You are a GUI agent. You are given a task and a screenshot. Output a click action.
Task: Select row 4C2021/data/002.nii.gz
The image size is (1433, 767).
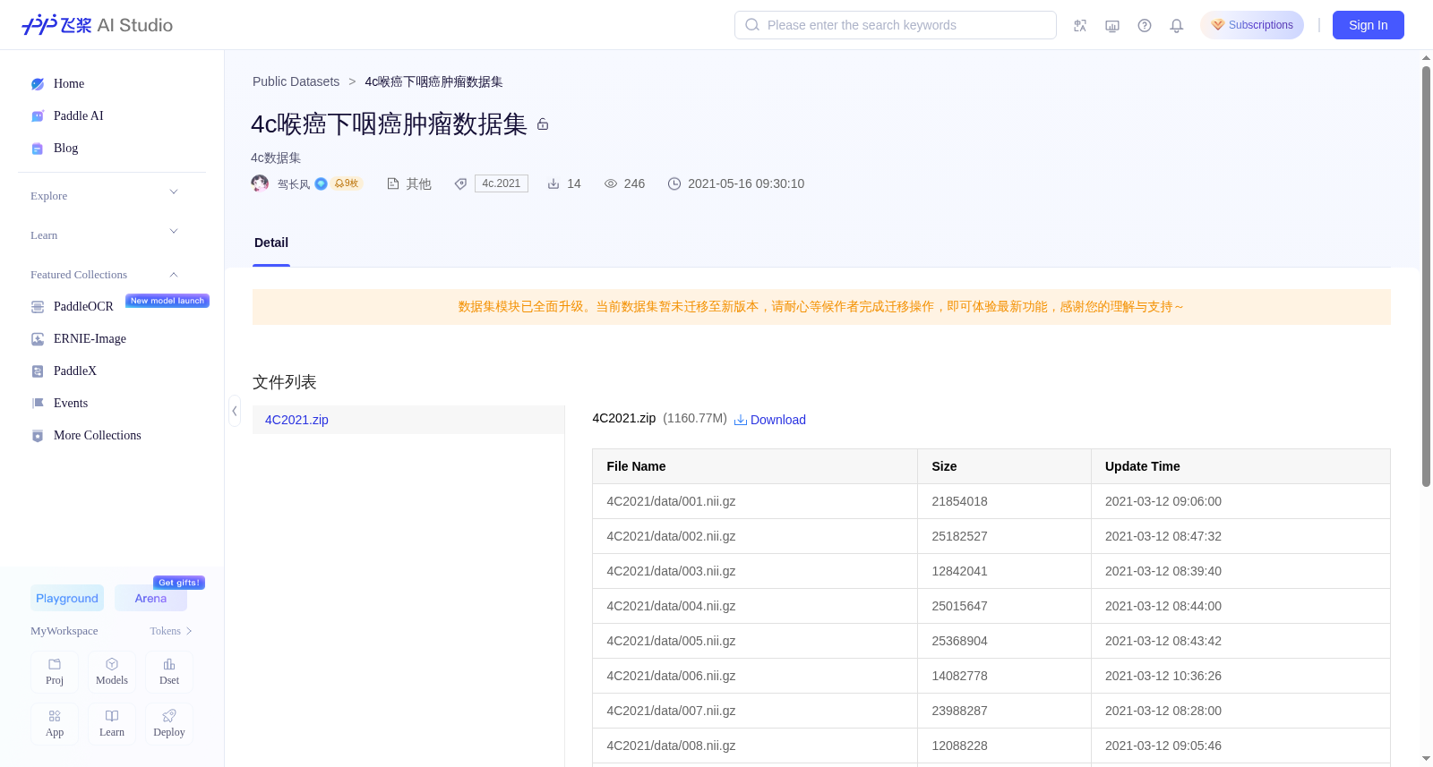click(x=991, y=536)
